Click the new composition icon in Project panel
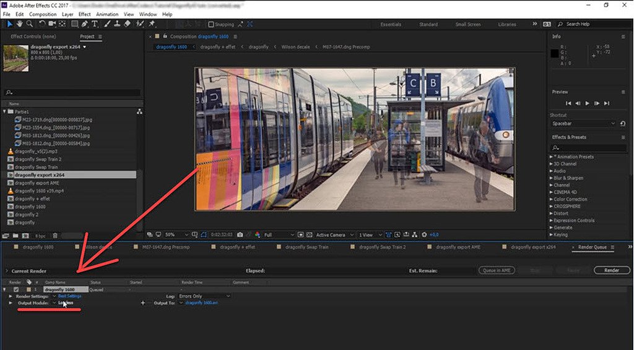 point(25,236)
